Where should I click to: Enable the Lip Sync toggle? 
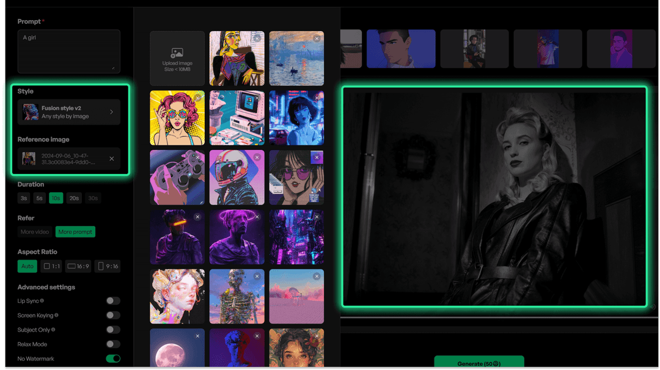pyautogui.click(x=112, y=300)
